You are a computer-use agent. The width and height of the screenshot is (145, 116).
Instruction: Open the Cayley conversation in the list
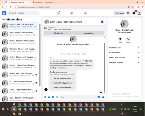19,58
